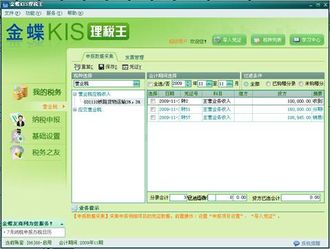Open 我的税务 section label

[47, 92]
